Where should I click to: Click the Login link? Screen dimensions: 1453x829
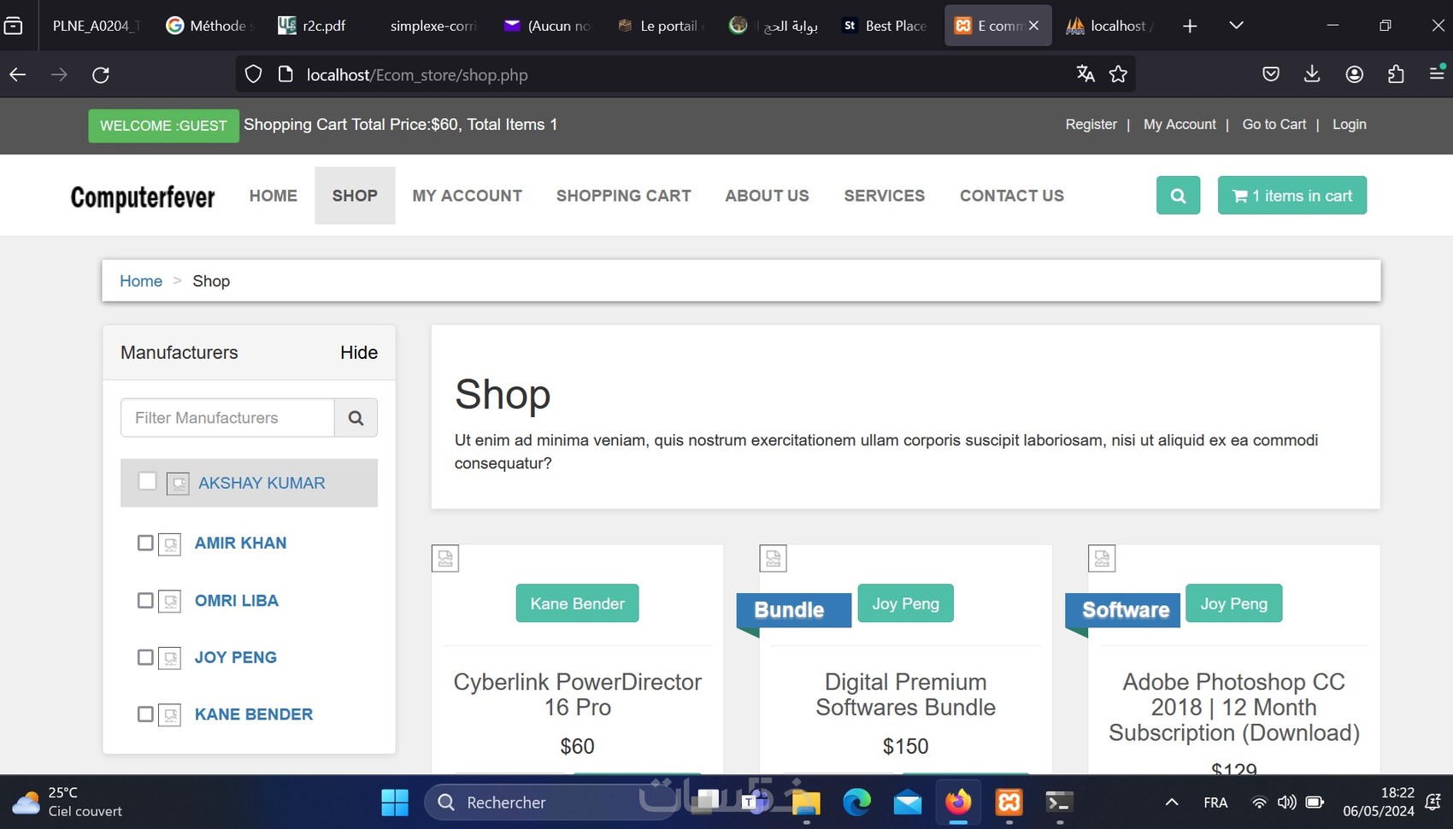pyautogui.click(x=1350, y=125)
